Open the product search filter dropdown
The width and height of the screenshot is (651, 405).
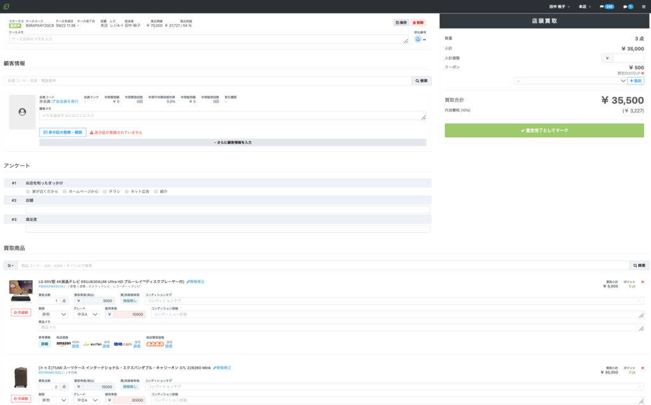(10, 265)
